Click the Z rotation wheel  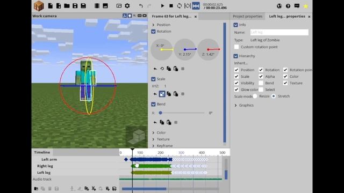[209, 49]
